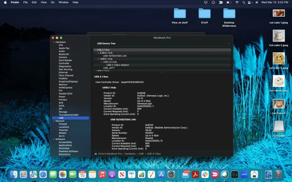Open the File menu

pyautogui.click(x=25, y=2)
